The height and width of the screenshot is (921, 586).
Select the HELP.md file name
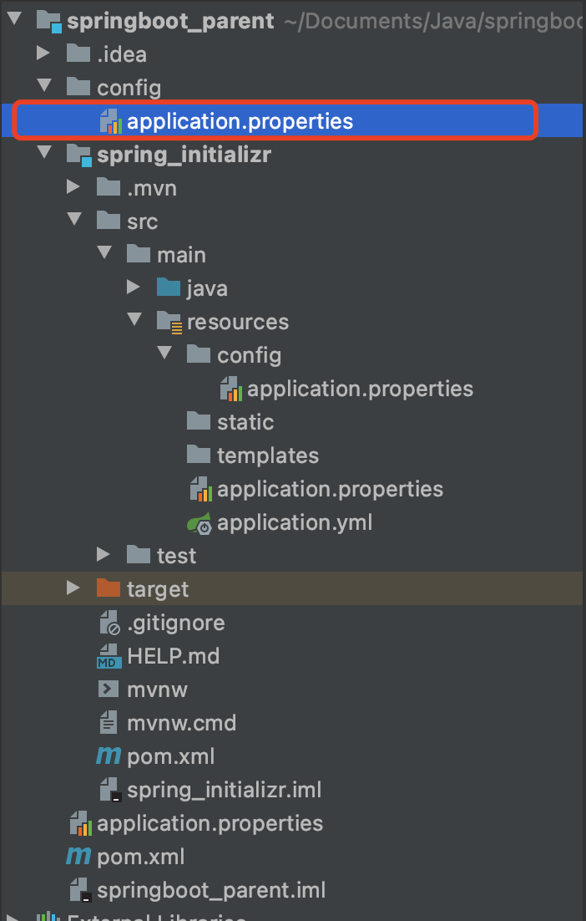coord(174,656)
